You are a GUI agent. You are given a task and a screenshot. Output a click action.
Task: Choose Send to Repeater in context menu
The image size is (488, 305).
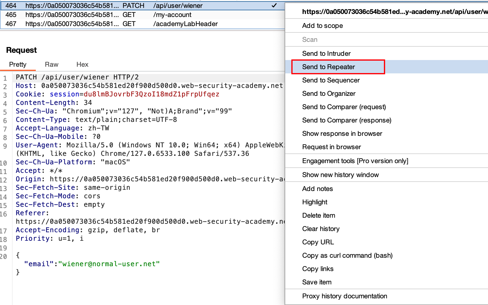387,67
